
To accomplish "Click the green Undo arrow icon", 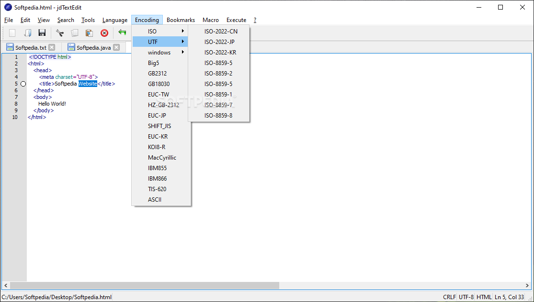I will (x=122, y=32).
